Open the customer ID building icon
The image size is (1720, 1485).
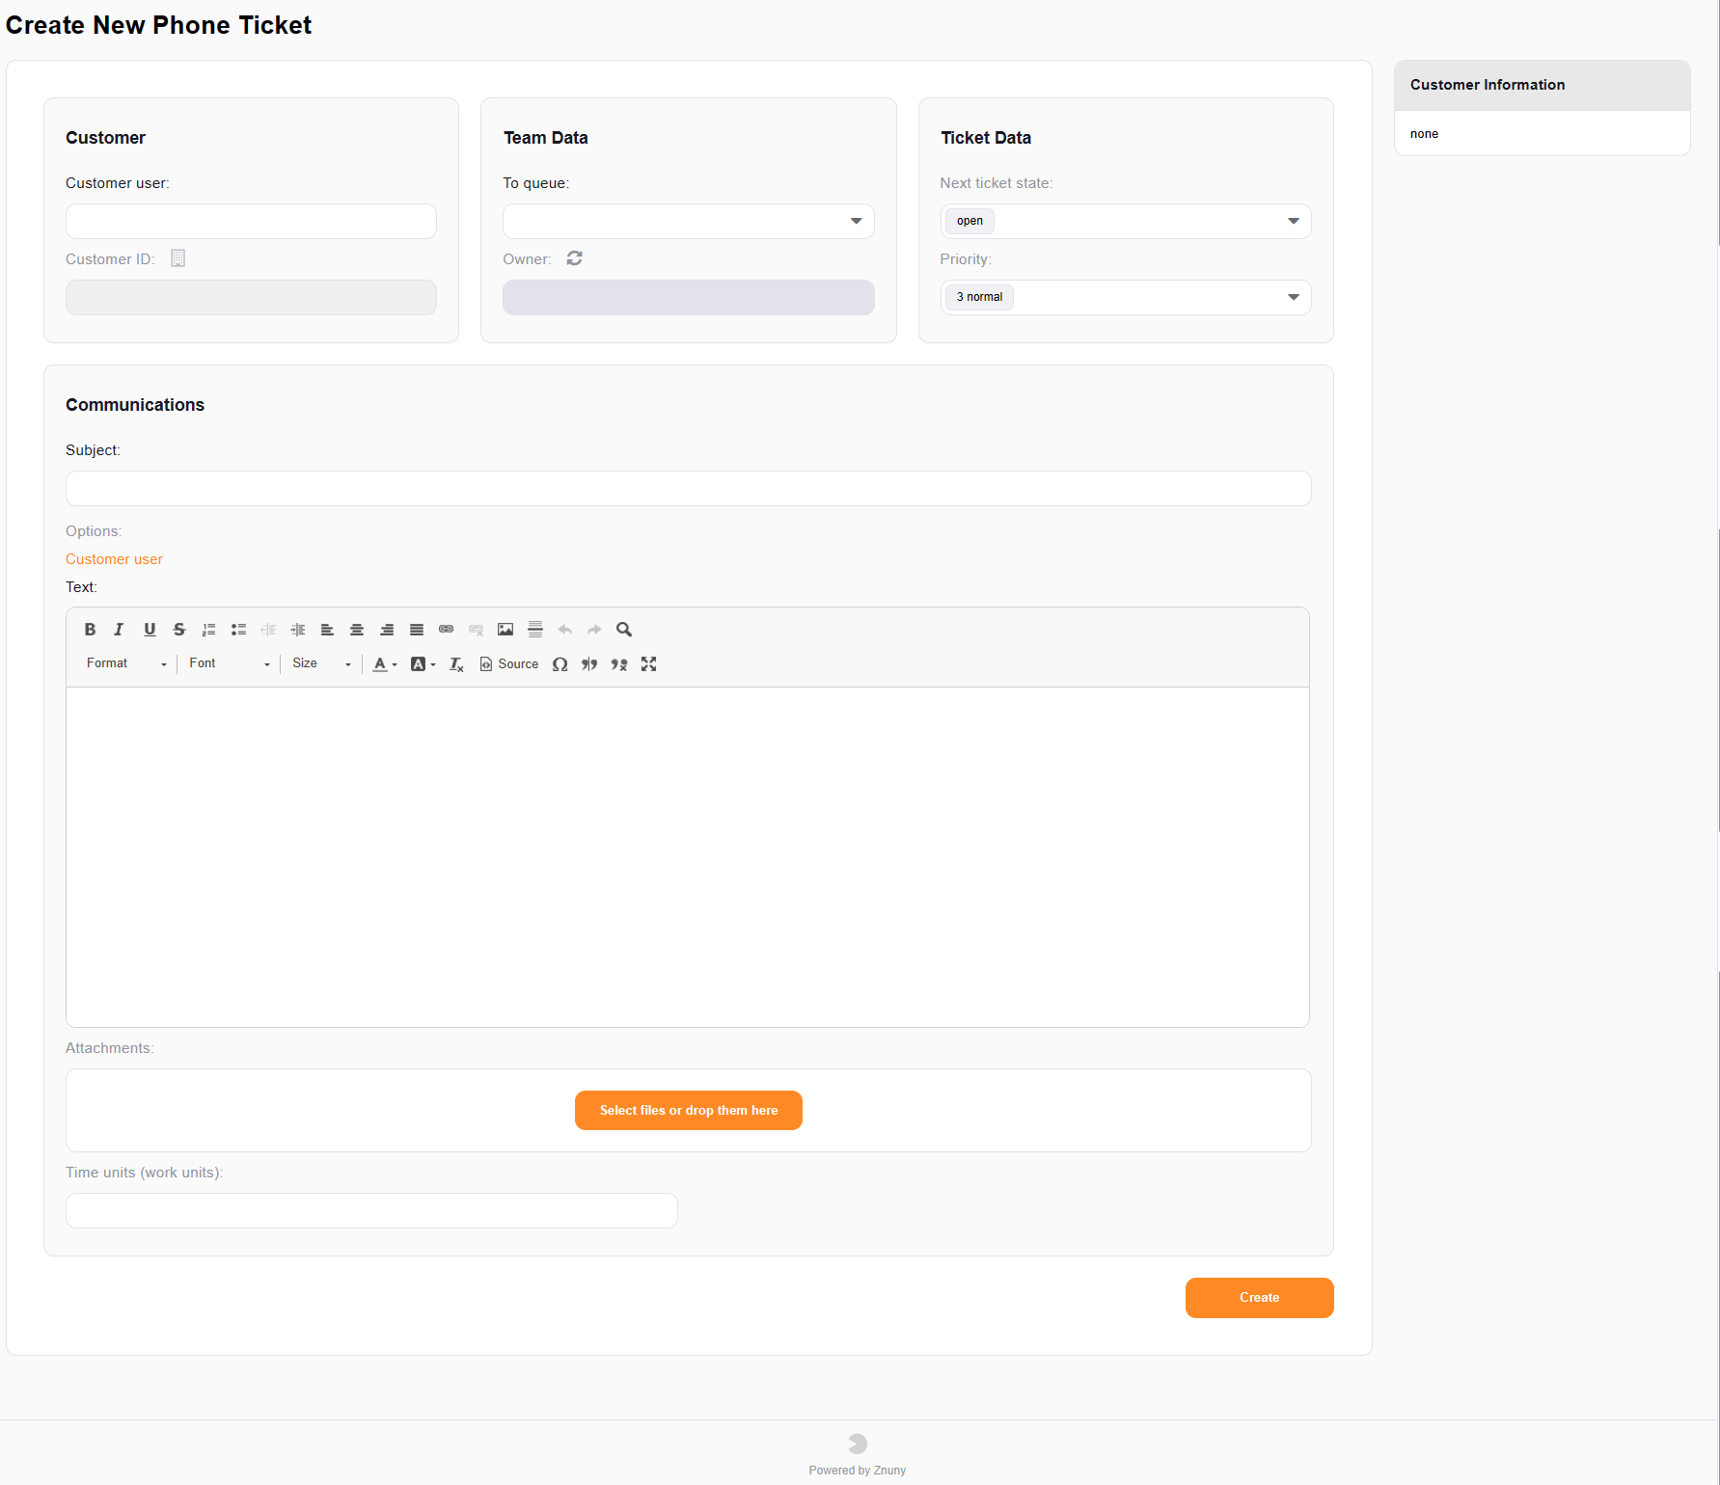177,258
